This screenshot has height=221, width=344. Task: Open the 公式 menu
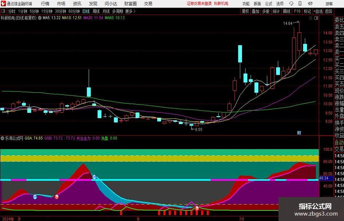tap(268, 4)
